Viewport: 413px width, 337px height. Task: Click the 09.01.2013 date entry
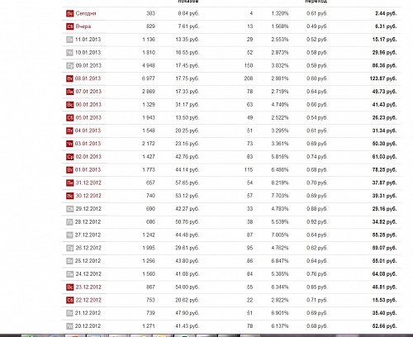pos(88,65)
